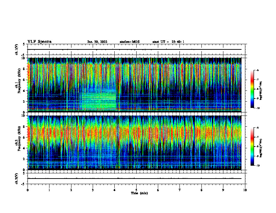Click time axis tick label "1"
276x213 pixels.
[x=49, y=190]
